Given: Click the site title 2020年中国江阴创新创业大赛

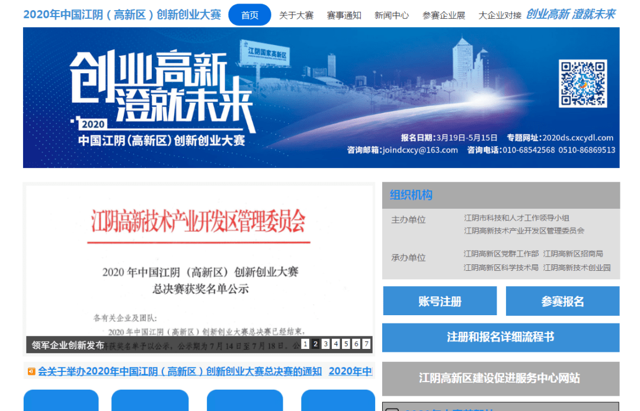Looking at the screenshot, I should [x=122, y=15].
